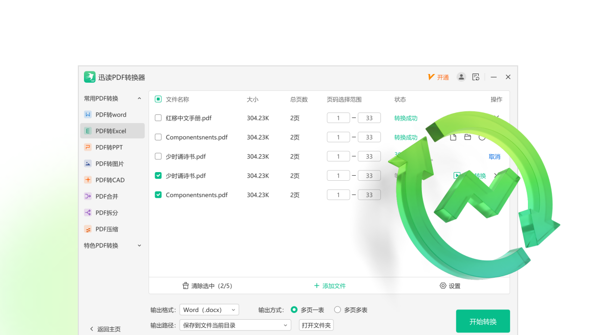The width and height of the screenshot is (596, 335).
Task: Open converted file icon in second Componentsnents.pdf row
Action: [453, 137]
